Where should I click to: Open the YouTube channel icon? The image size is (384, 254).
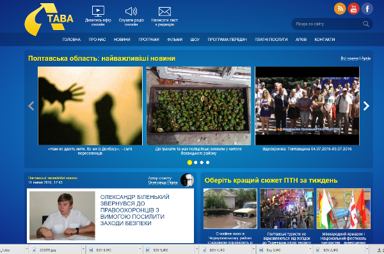[x=353, y=9]
